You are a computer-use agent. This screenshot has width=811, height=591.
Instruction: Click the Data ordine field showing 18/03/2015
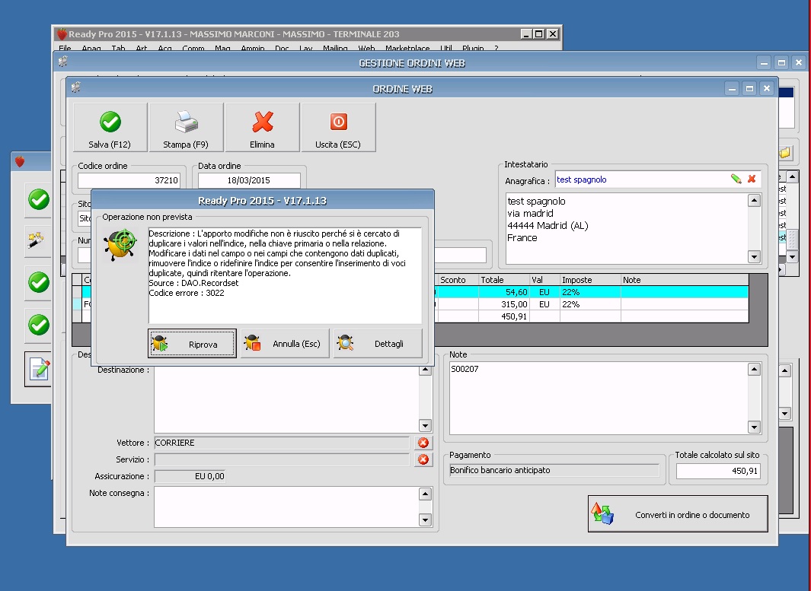249,181
